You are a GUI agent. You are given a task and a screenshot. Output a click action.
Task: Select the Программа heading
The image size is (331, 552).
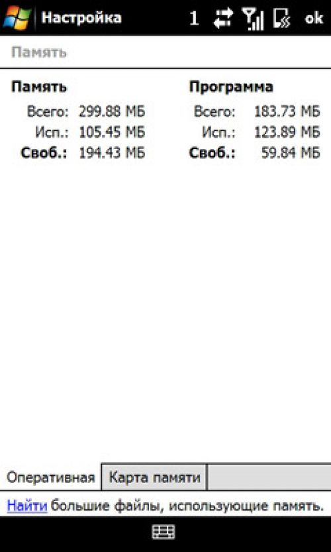(231, 87)
